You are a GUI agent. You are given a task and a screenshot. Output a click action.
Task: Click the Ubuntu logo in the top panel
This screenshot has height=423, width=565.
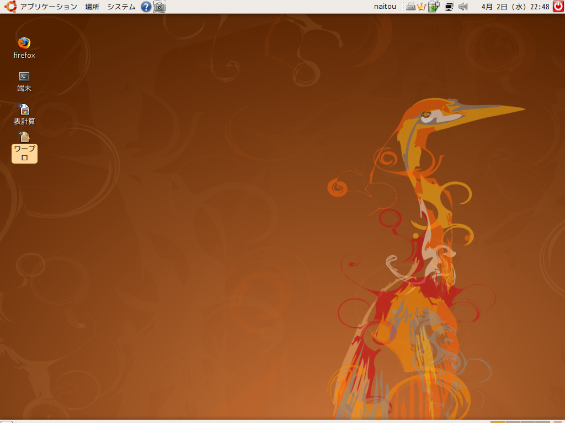[x=10, y=7]
